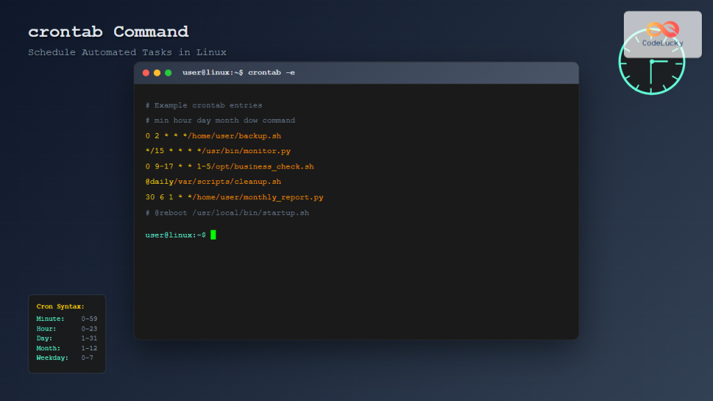The height and width of the screenshot is (401, 713).
Task: Expand the Cron Syntax panel
Action: 66,333
